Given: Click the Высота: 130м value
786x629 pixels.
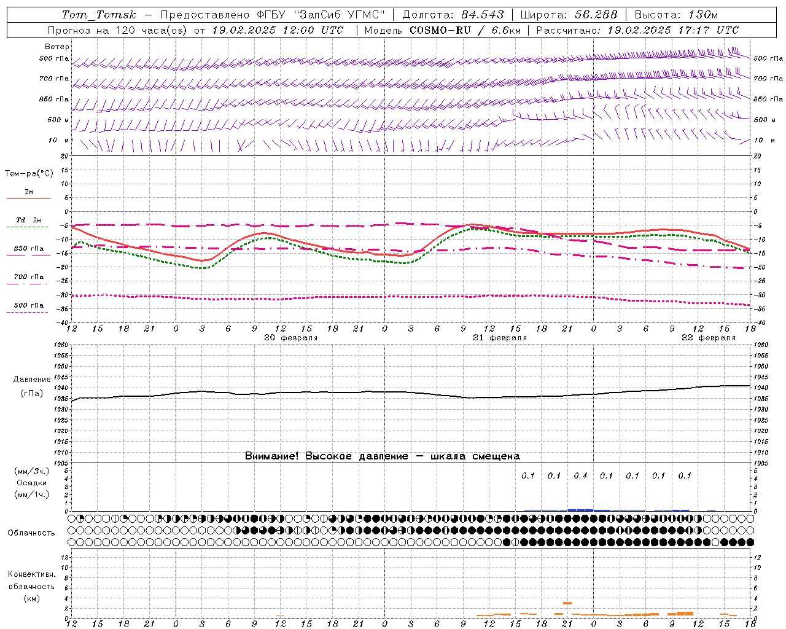Looking at the screenshot, I should (x=676, y=15).
